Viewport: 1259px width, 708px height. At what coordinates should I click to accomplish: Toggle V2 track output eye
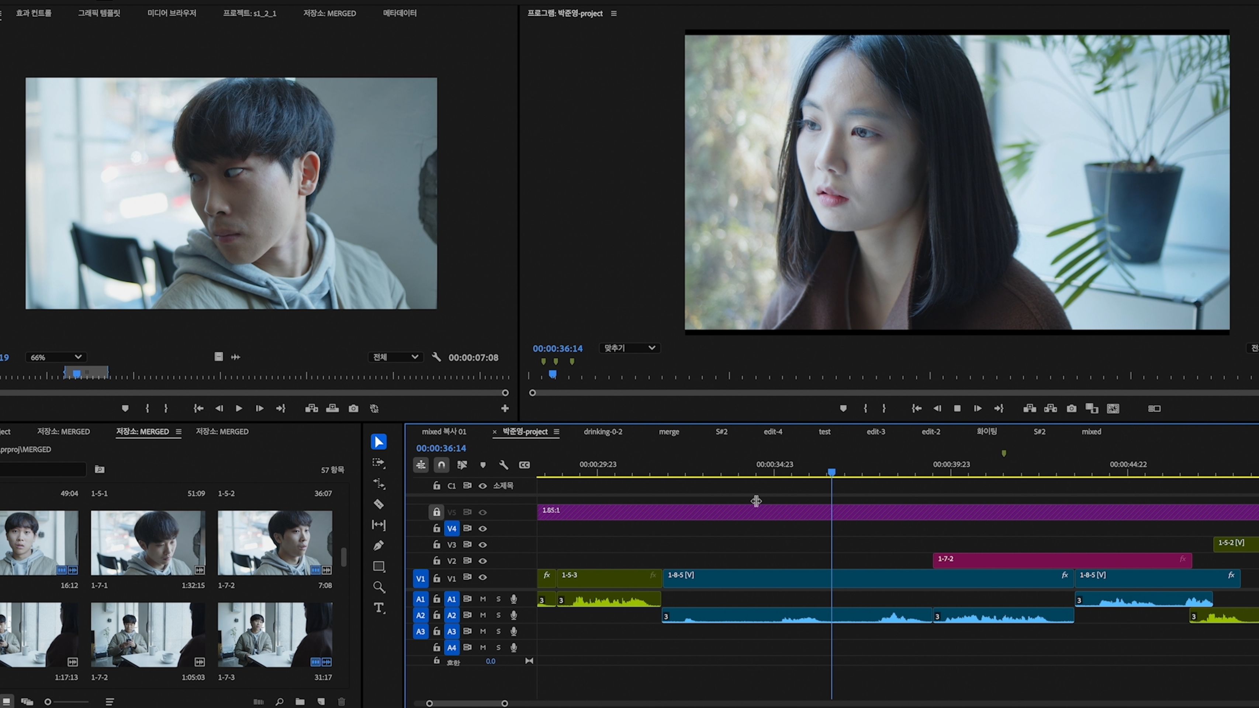point(482,561)
